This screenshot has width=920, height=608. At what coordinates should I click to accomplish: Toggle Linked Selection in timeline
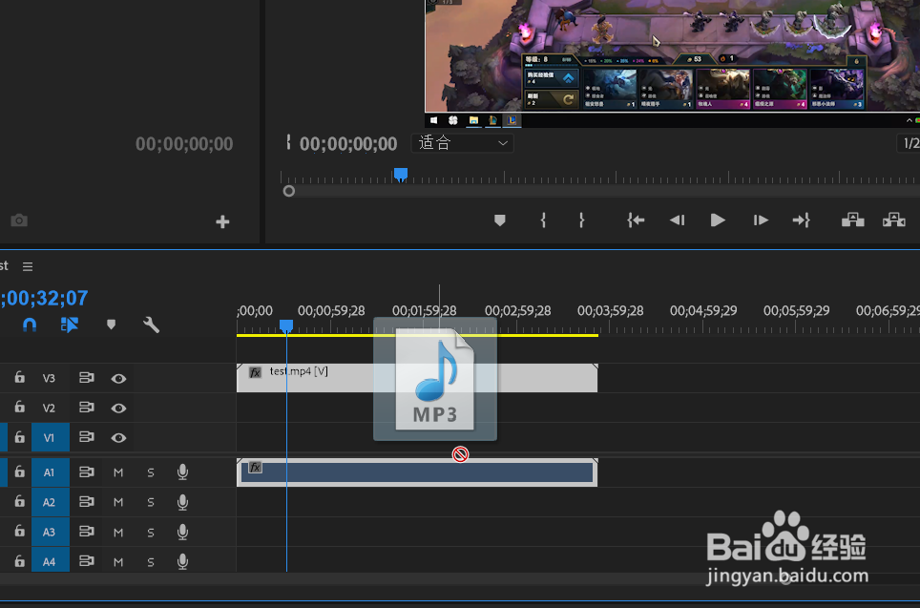pos(70,325)
